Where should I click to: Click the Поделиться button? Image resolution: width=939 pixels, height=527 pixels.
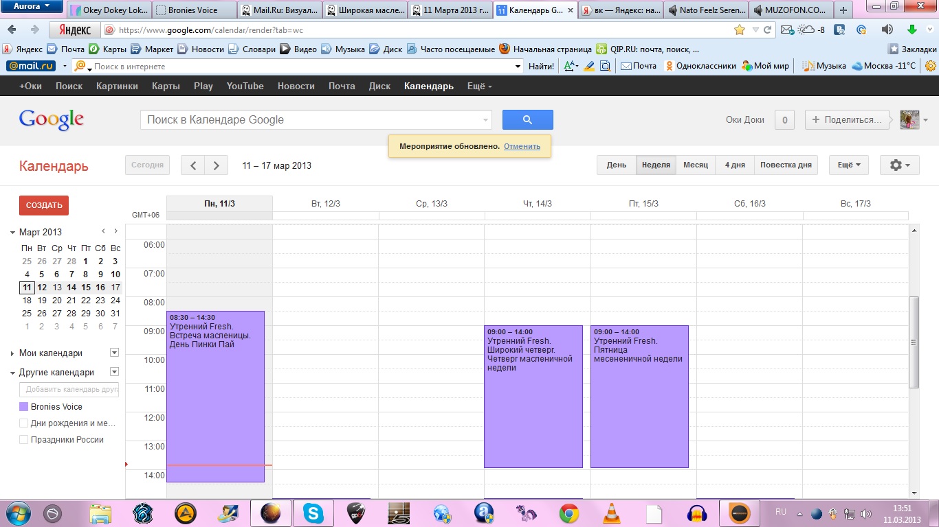(848, 119)
